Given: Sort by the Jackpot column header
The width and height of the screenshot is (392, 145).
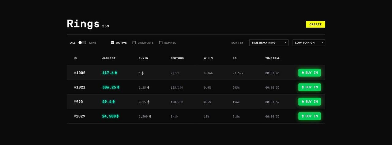Looking at the screenshot, I should pos(109,58).
